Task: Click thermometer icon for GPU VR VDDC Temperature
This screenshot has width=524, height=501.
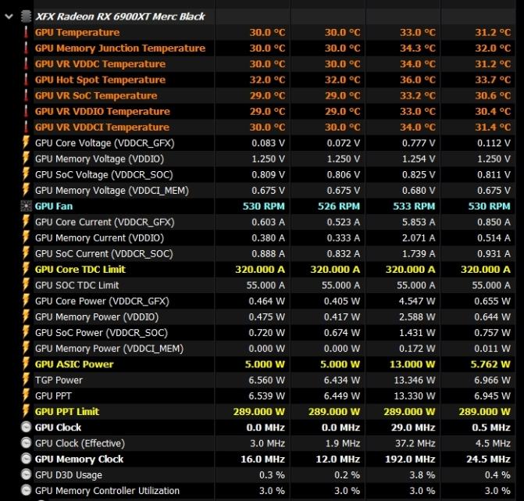Action: [x=26, y=63]
